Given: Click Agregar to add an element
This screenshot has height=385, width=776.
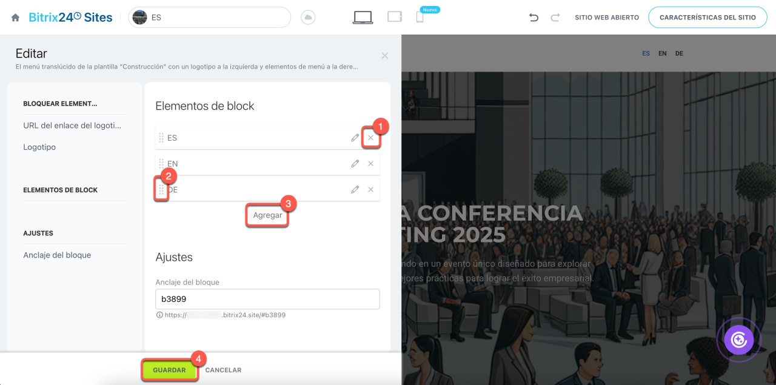Looking at the screenshot, I should pos(267,215).
